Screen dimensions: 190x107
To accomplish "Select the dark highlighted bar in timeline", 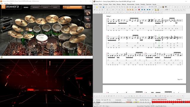I will (183, 102).
